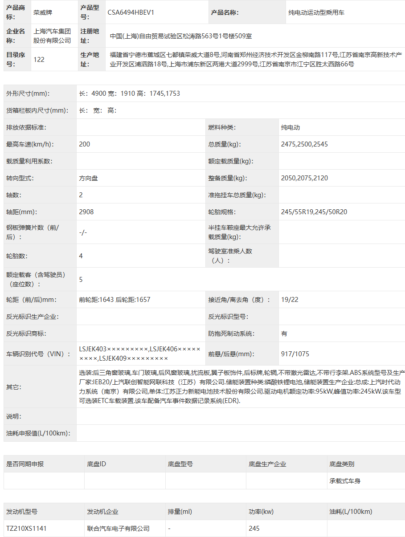
Task: Click the 油耗(L/100km) column header
Action: (351, 512)
